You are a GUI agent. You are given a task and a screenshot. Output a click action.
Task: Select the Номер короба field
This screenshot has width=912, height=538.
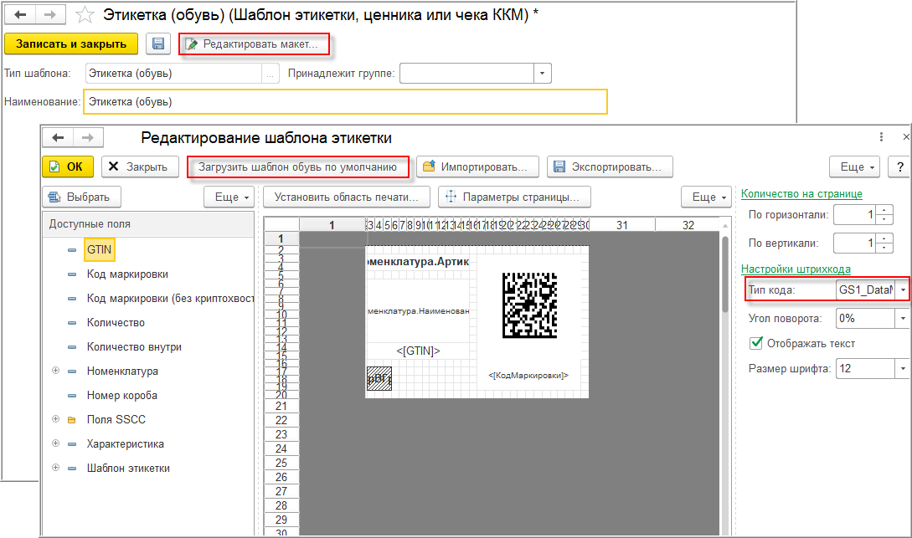(x=122, y=396)
